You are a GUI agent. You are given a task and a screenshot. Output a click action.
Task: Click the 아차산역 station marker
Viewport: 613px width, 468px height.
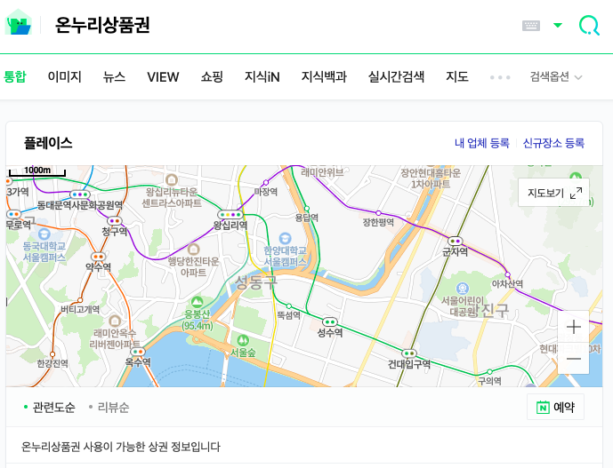click(x=507, y=274)
